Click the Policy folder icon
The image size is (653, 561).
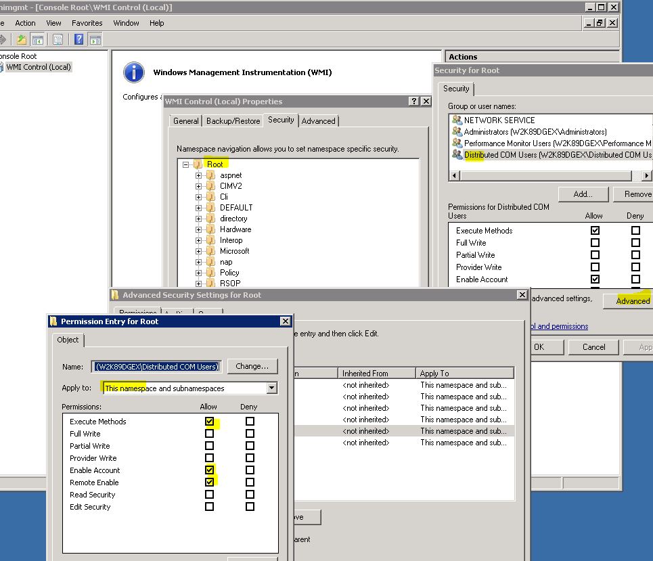pyautogui.click(x=211, y=273)
